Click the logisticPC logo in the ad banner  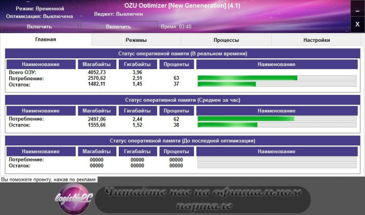[x=74, y=198]
